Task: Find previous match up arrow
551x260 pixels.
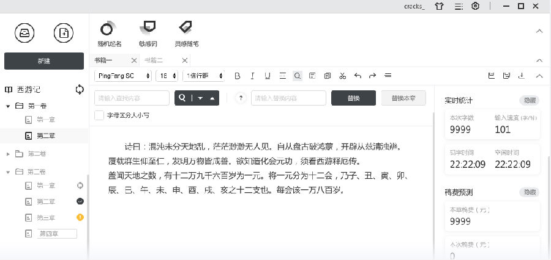Action: point(212,98)
